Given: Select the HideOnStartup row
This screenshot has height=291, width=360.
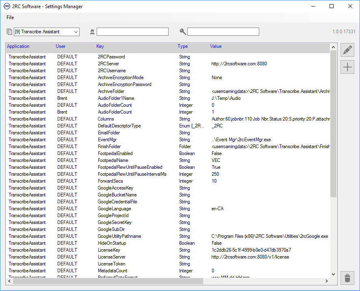Looking at the screenshot, I should pyautogui.click(x=168, y=243).
